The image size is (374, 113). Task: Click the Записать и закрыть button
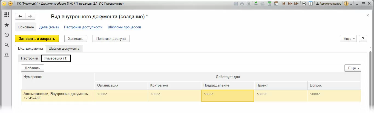[37, 38]
